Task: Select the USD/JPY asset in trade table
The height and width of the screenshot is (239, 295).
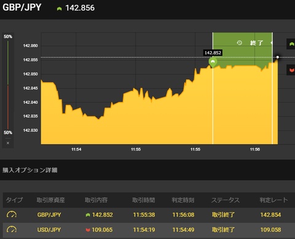Action: tap(49, 230)
